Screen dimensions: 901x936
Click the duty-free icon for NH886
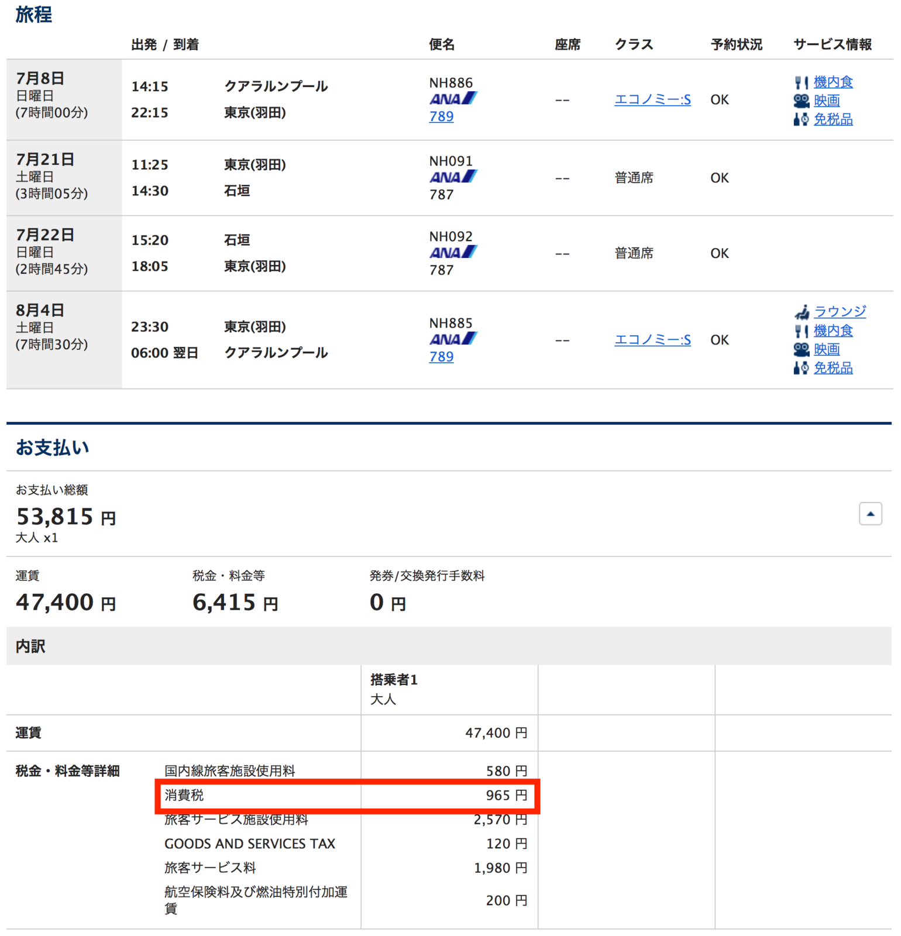tap(802, 119)
